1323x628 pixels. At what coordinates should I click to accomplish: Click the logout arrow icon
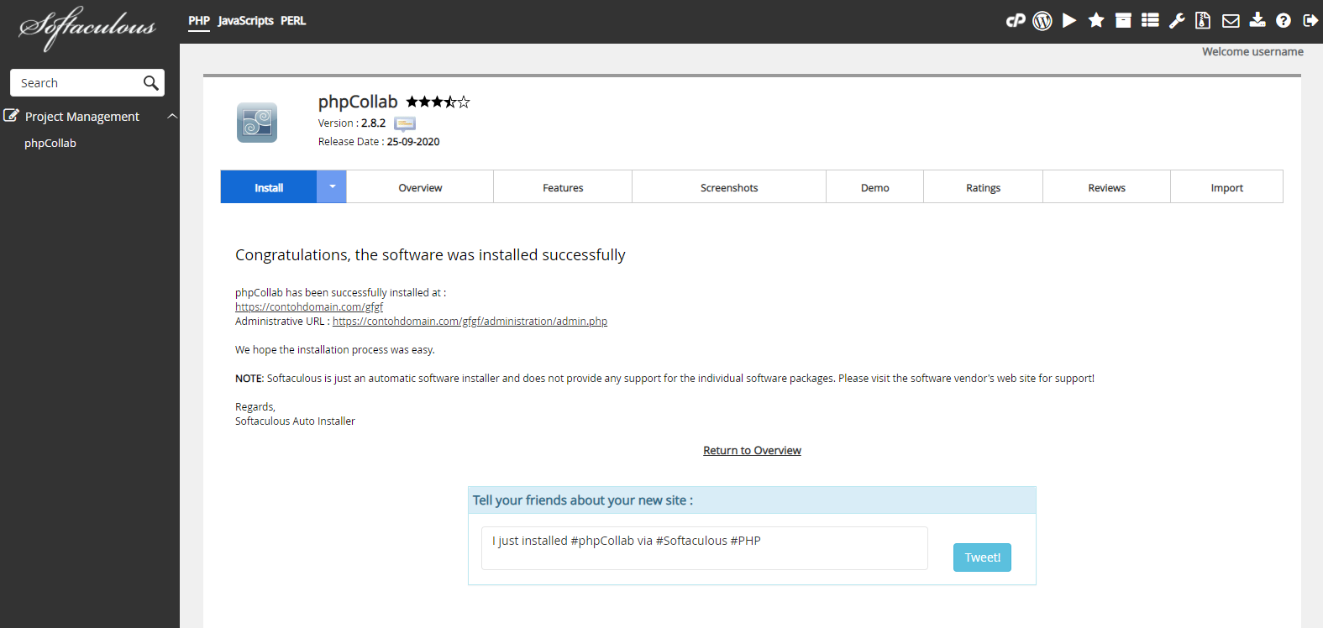pos(1310,21)
